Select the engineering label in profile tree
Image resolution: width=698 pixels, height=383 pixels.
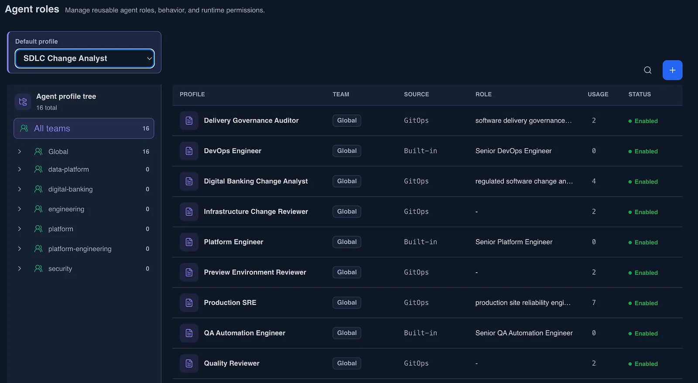66,209
